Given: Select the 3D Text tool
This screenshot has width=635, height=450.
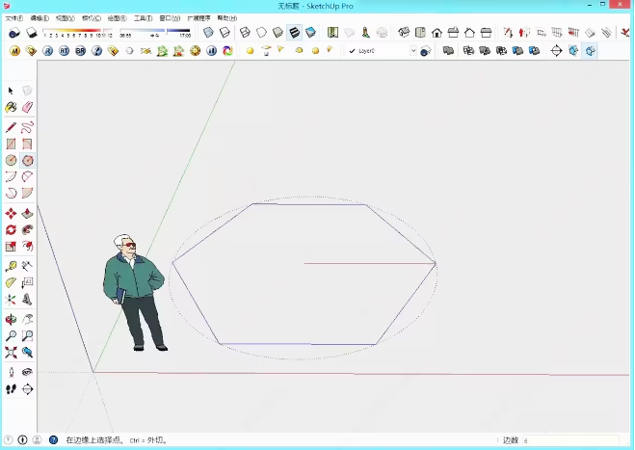Looking at the screenshot, I should [x=27, y=300].
